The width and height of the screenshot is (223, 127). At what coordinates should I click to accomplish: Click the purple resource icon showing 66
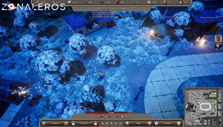tap(85, 2)
